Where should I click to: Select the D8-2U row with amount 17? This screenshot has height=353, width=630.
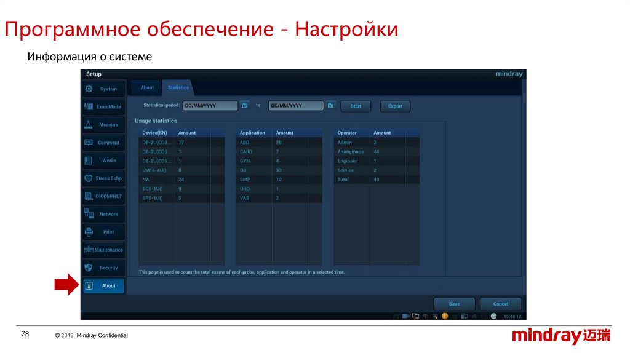click(181, 142)
